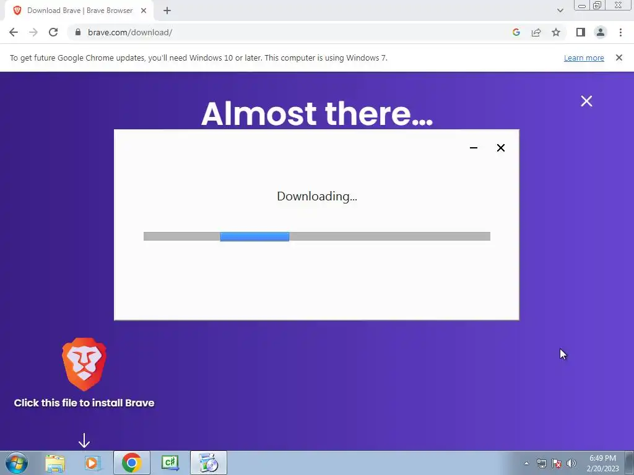Show hidden system tray icons
The width and height of the screenshot is (634, 475).
tap(526, 463)
